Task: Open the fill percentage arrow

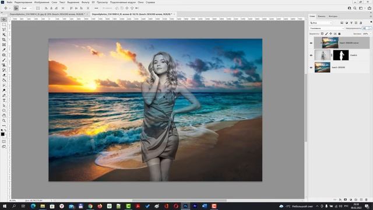Action: pos(371,34)
